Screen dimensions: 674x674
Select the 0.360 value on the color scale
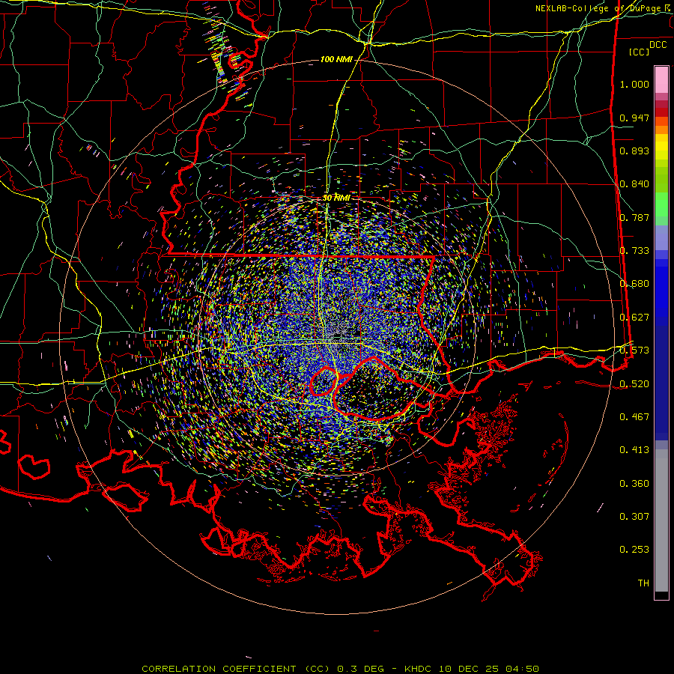coord(634,484)
